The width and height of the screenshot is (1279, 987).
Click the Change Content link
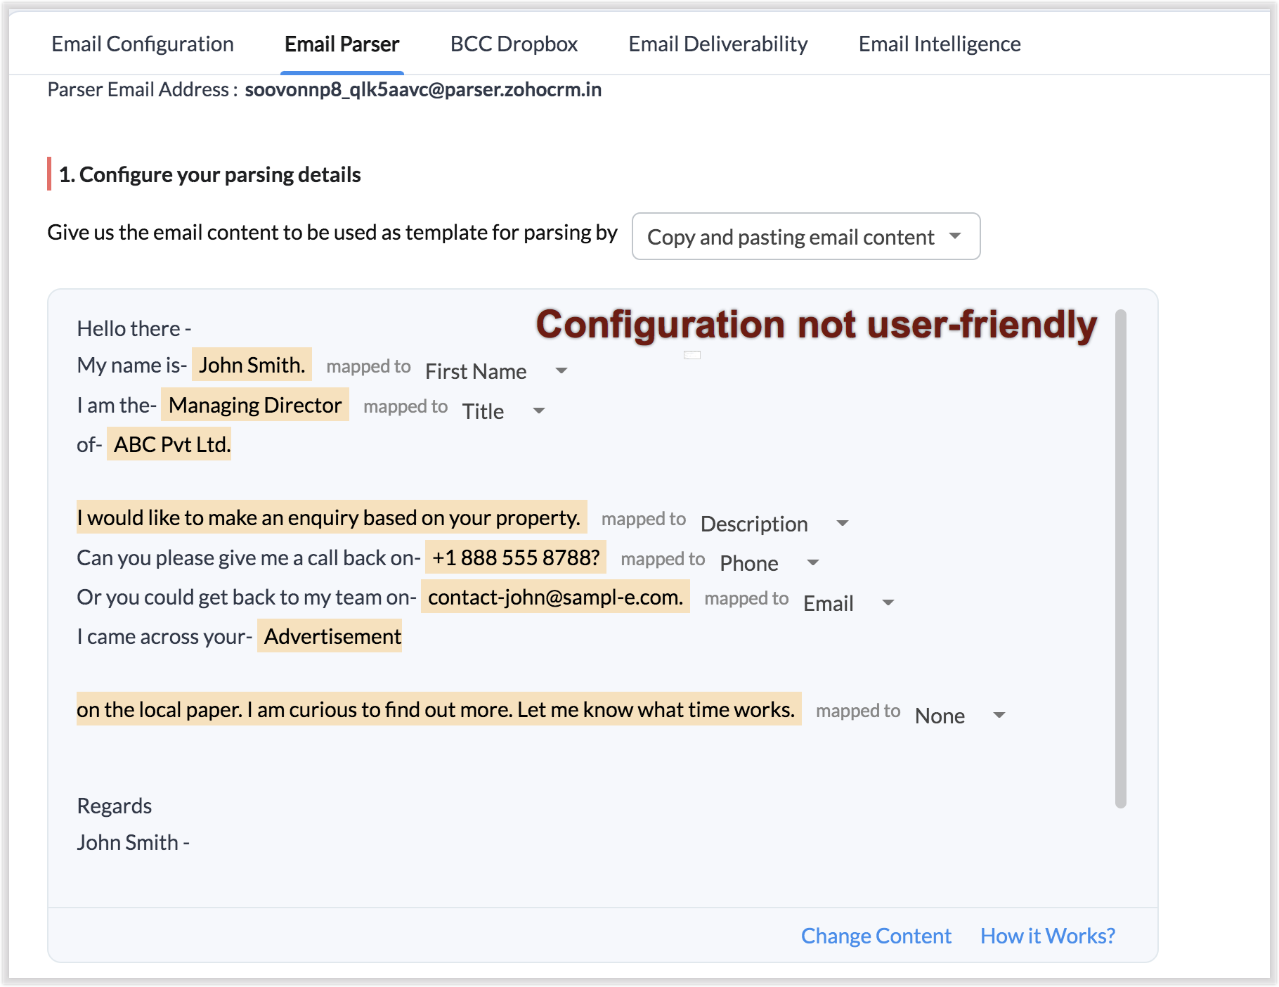[876, 936]
